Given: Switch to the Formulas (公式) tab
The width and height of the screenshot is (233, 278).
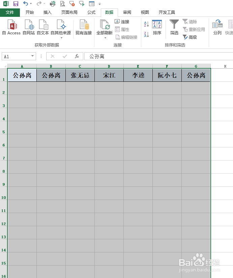Looking at the screenshot, I should [91, 12].
